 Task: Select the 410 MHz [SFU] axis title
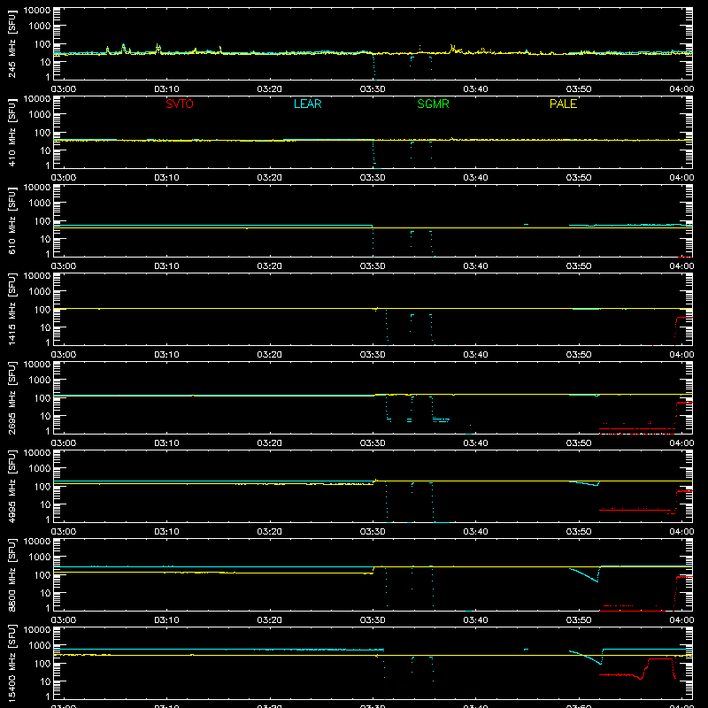pyautogui.click(x=12, y=132)
